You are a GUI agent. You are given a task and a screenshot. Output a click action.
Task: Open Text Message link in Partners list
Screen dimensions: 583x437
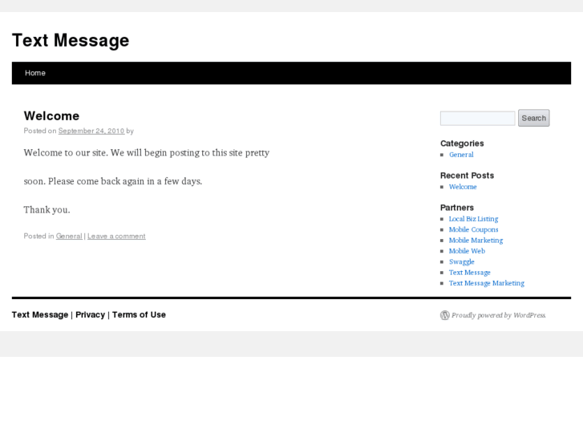[x=470, y=273]
